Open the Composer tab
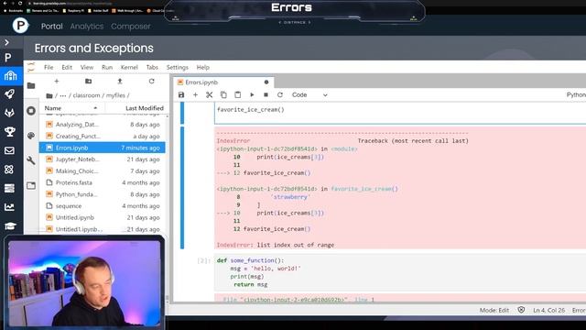586x330 pixels. pos(131,27)
